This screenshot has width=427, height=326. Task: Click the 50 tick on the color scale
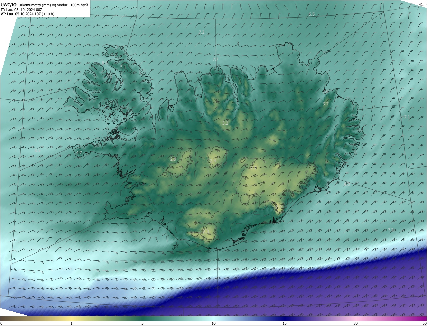424,323
